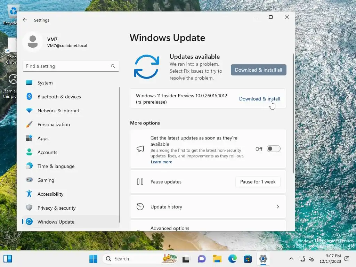Click the Apps icon in the sidebar
Viewport: 356px width, 267px height.
click(29, 138)
